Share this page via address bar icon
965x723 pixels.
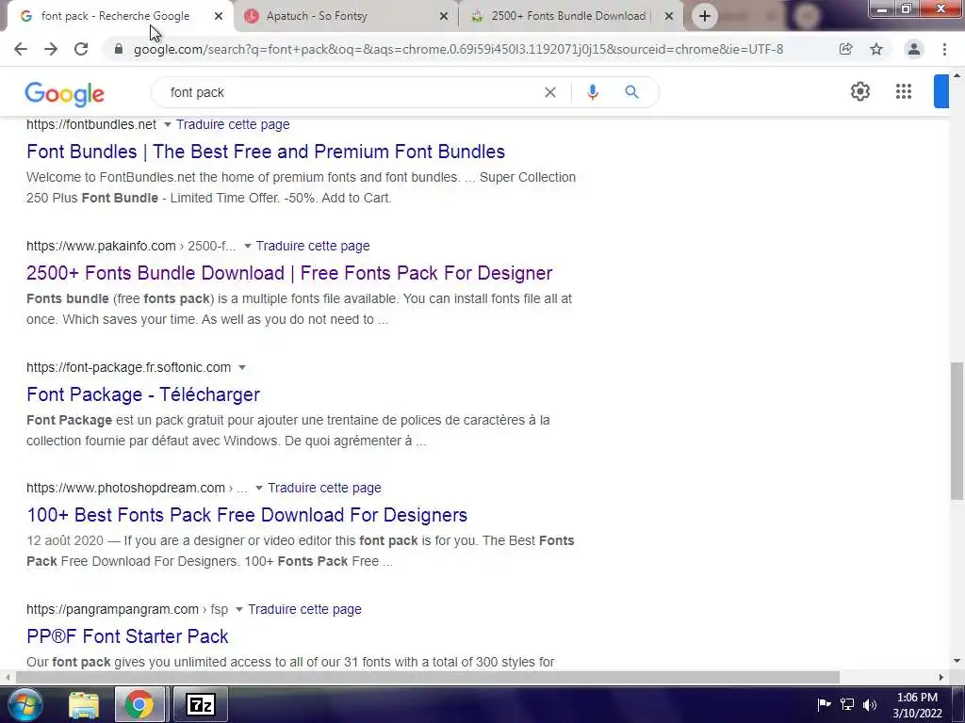pyautogui.click(x=846, y=49)
